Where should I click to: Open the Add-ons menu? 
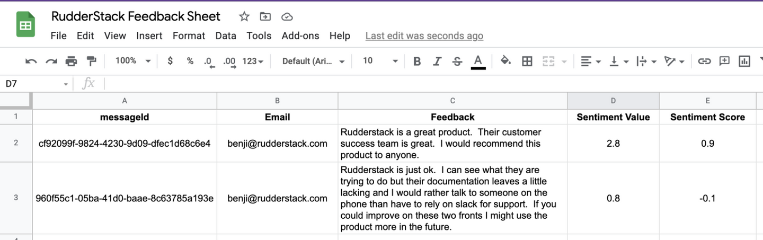point(300,35)
